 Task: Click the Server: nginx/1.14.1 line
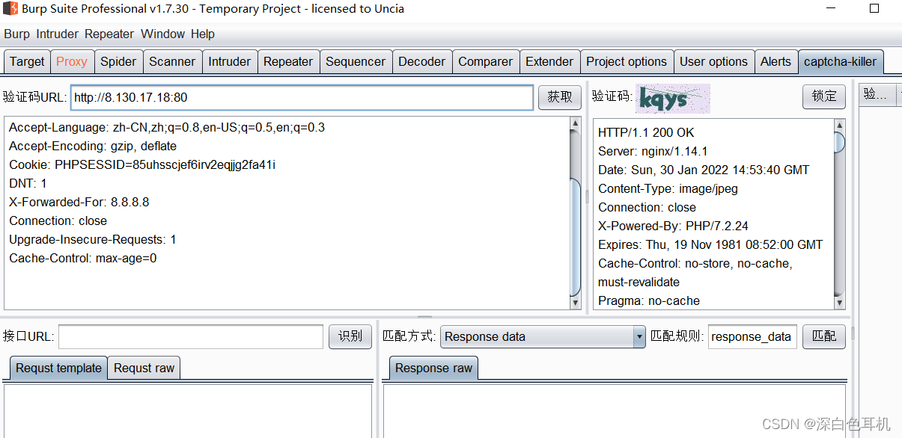point(653,151)
